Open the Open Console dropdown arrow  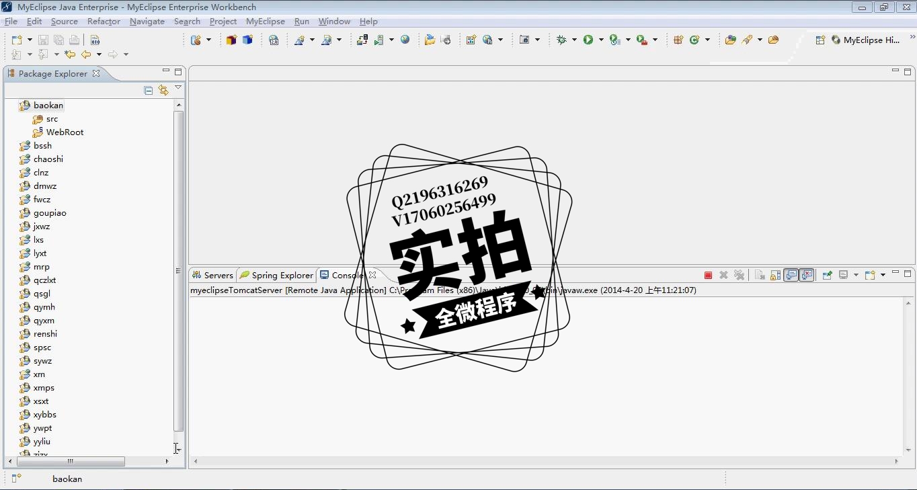(883, 275)
